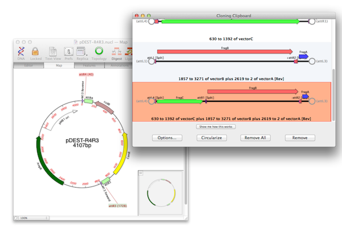Select the highlighted vectorC plus vectorB fragment

coord(231,102)
